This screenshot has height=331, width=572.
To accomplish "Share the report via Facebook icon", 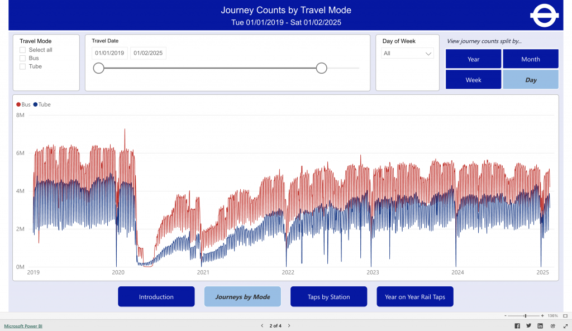I will [x=517, y=325].
